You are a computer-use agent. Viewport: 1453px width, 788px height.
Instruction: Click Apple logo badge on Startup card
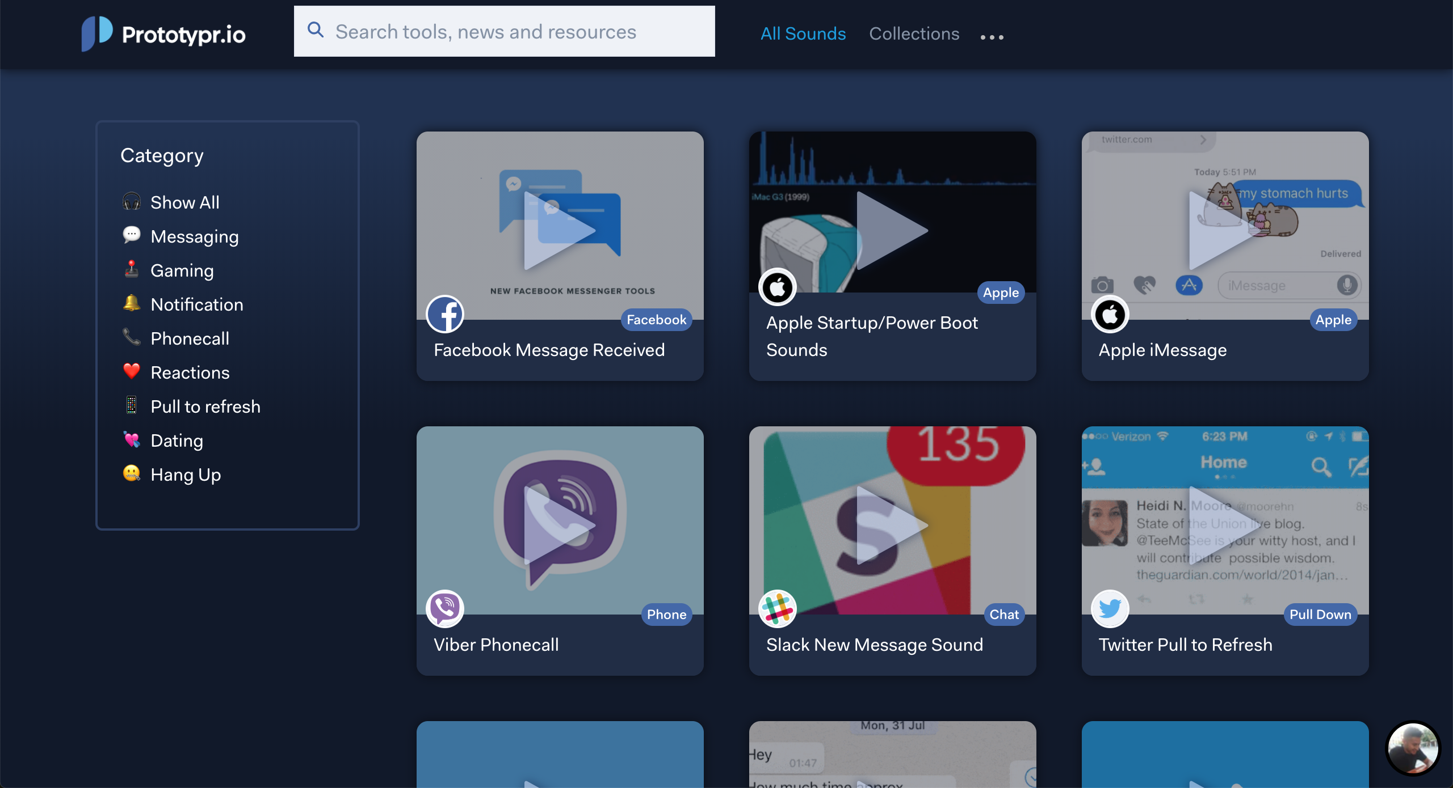tap(778, 287)
